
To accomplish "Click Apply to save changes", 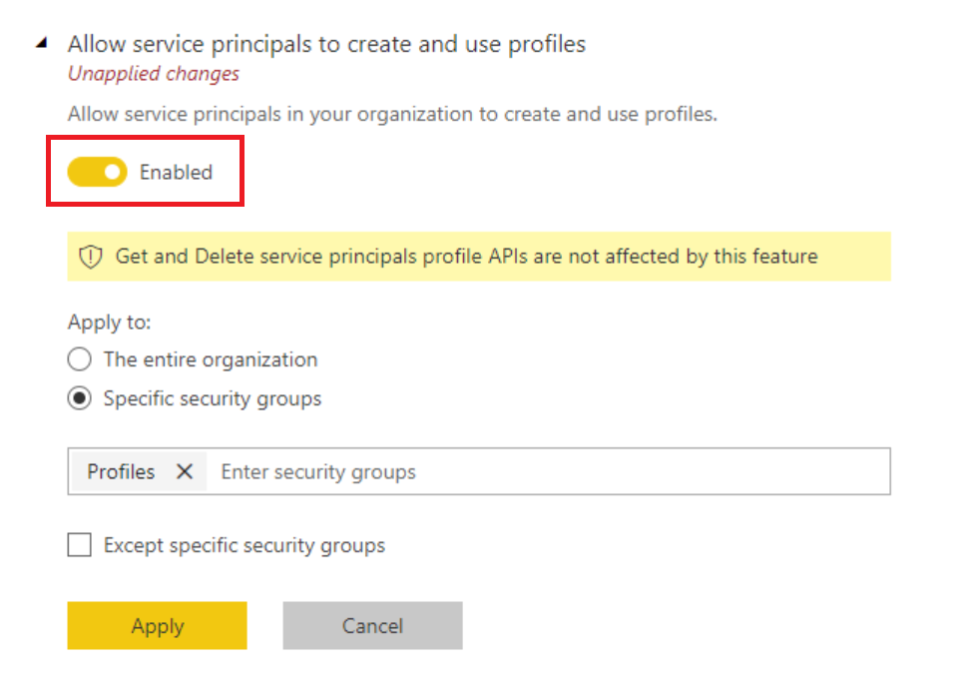I will click(x=157, y=626).
